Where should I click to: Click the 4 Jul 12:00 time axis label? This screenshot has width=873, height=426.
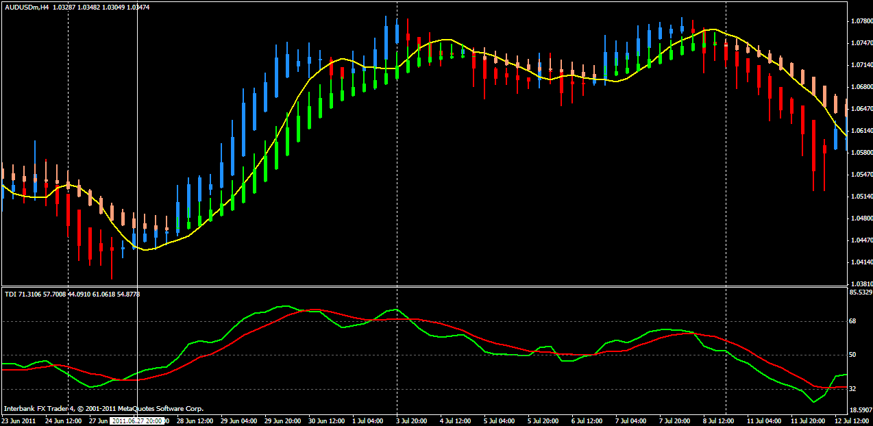click(x=457, y=421)
